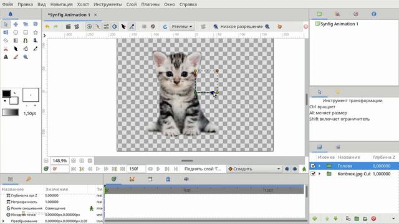Image resolution: width=399 pixels, height=224 pixels.
Task: Toggle vertex handles visibility
Action: pos(98,26)
